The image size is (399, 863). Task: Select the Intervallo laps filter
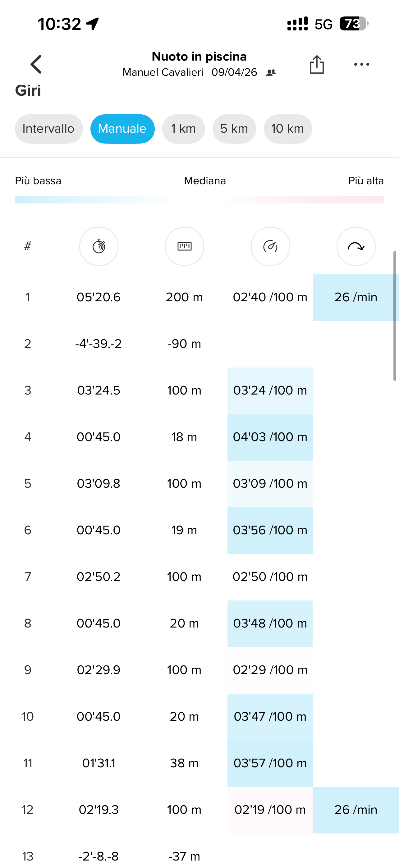point(48,129)
